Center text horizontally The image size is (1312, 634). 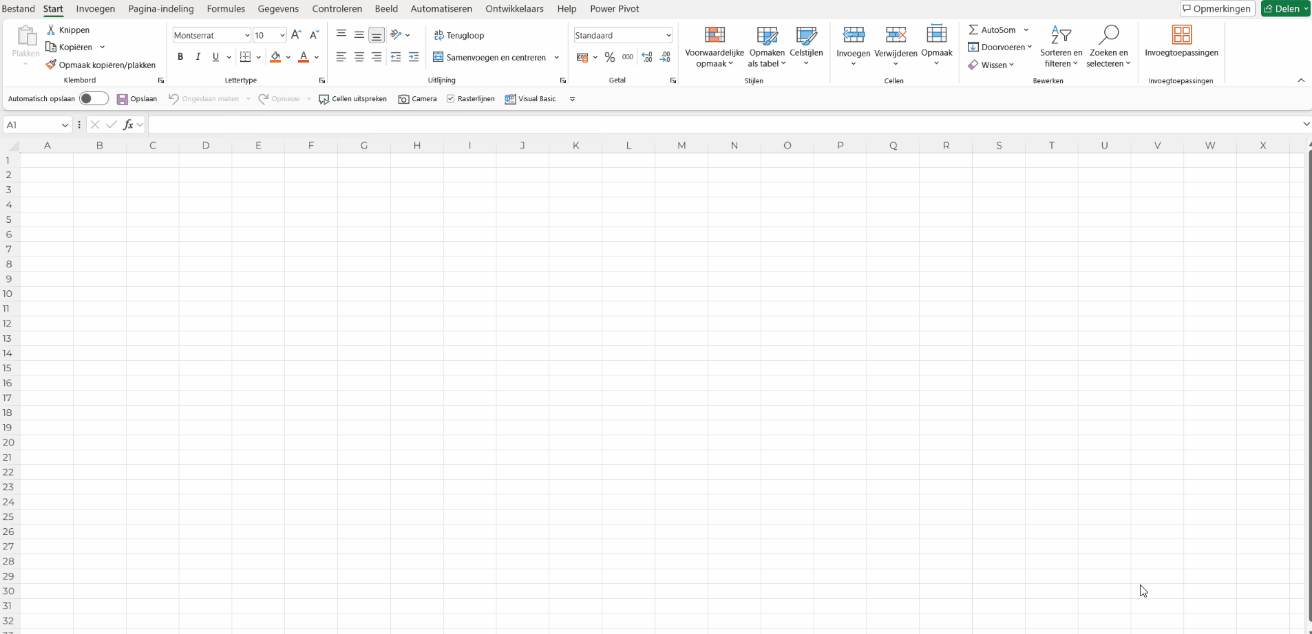tap(359, 57)
